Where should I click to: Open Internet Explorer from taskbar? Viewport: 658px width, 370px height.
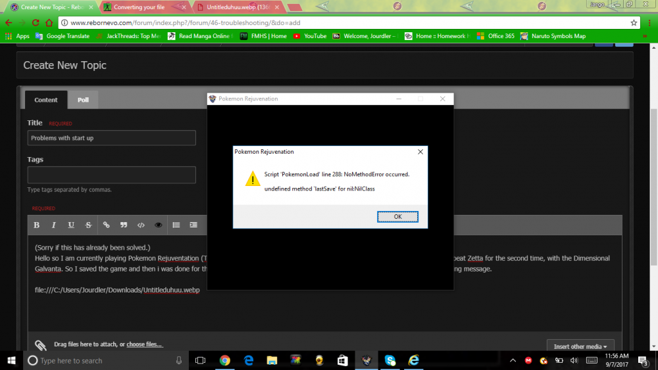click(413, 360)
